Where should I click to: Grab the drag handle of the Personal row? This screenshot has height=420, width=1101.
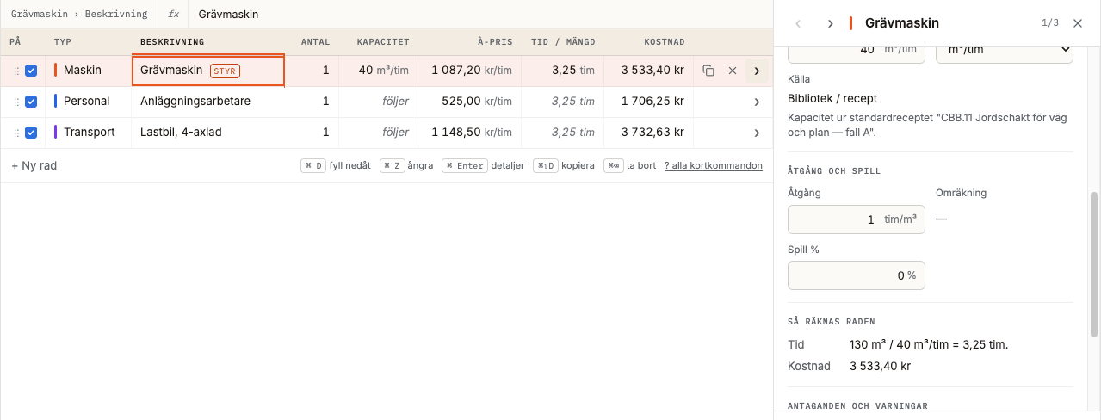point(15,102)
